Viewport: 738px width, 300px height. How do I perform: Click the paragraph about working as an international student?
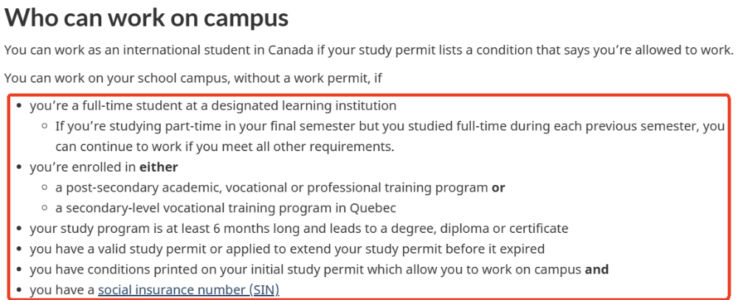368,51
